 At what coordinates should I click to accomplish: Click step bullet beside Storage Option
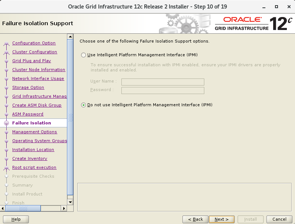coord(6,87)
